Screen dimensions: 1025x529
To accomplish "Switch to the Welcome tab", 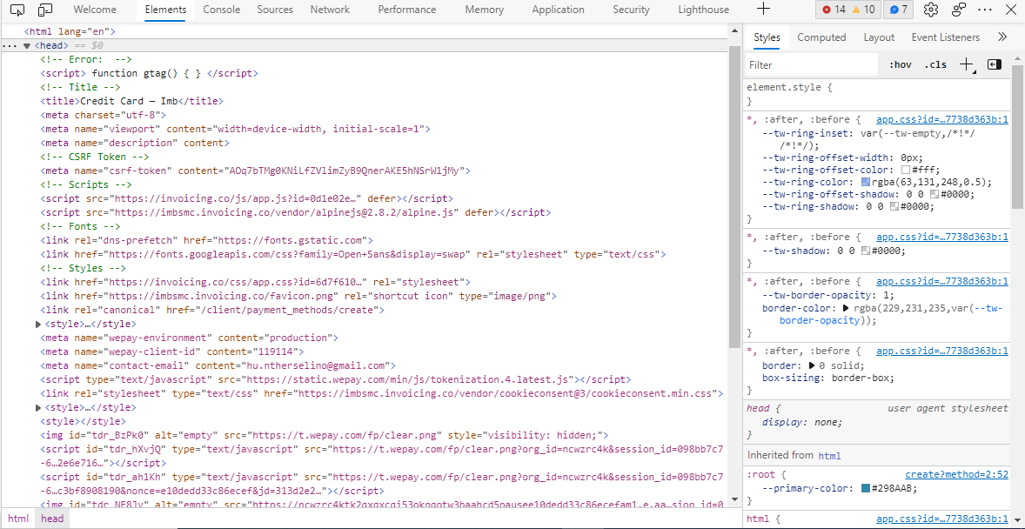I will point(95,10).
